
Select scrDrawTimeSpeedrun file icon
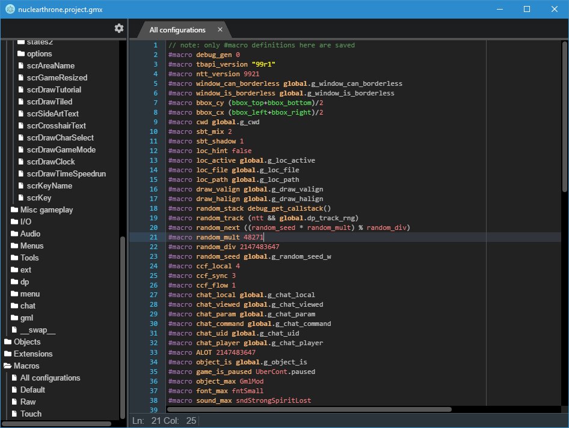point(21,173)
